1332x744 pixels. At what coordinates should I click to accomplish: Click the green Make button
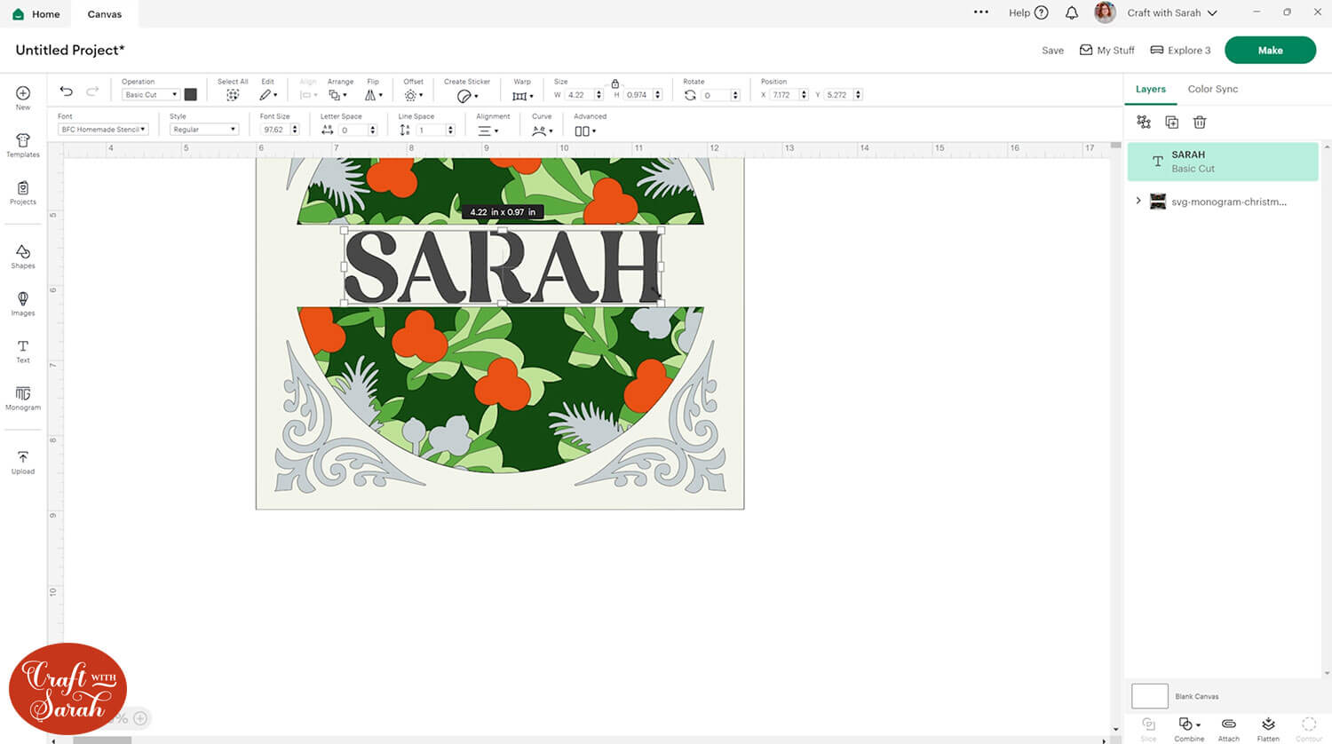click(x=1270, y=51)
